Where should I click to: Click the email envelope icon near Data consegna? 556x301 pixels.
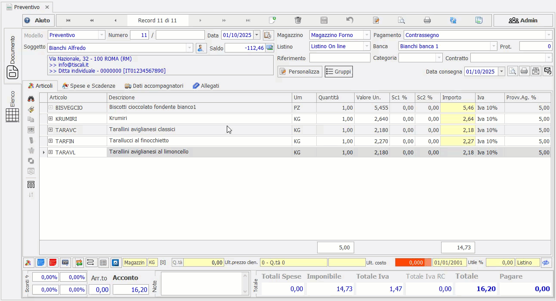[535, 71]
